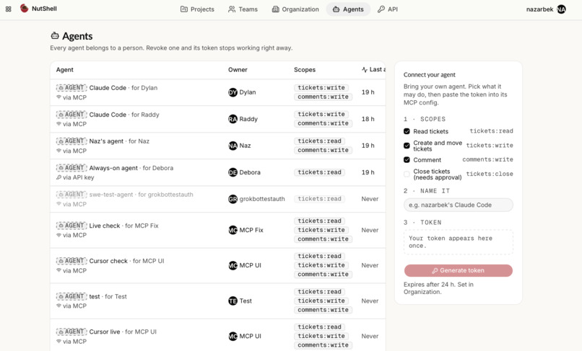Click the AGENT badge for Claude Code for Raddy
Screen dimensions: 582x351
[x=71, y=115]
